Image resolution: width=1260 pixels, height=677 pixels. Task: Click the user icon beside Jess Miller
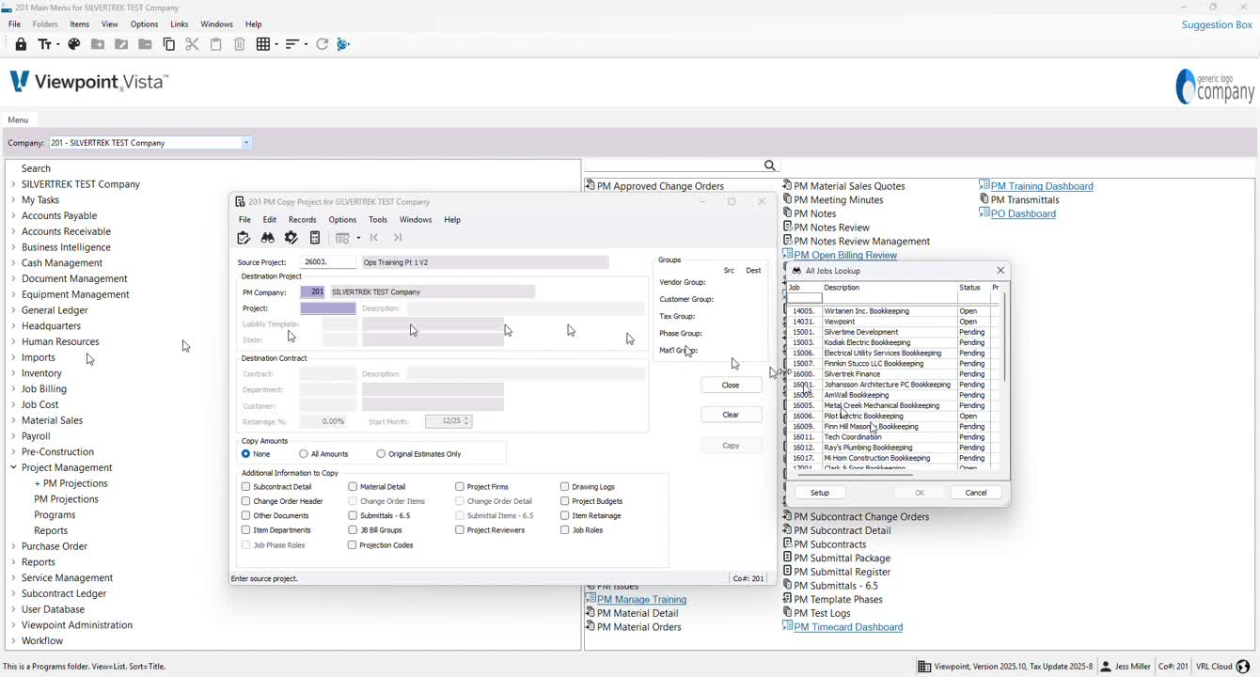point(1107,667)
